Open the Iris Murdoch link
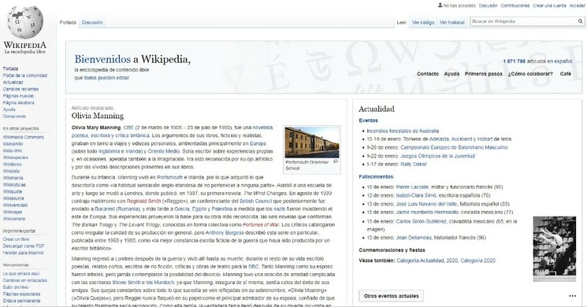This screenshot has height=307, width=587. (x=160, y=283)
